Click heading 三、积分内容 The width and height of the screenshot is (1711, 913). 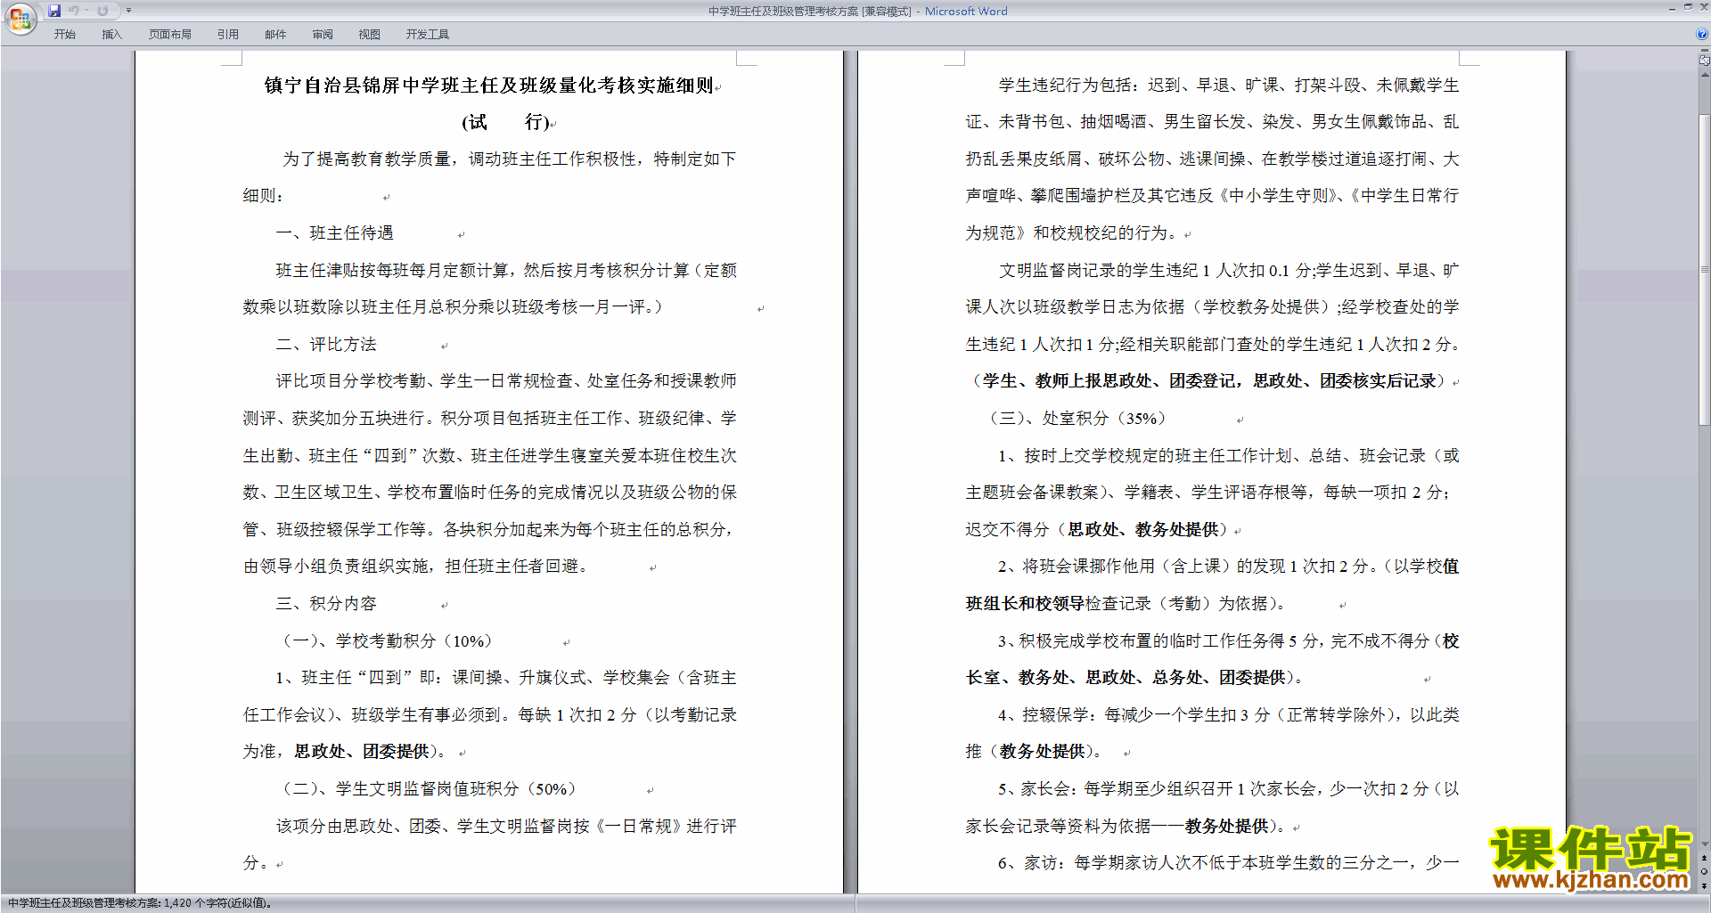326,604
